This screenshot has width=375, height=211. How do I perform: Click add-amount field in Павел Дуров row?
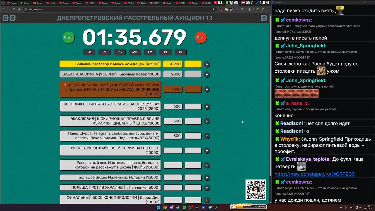tap(193, 136)
